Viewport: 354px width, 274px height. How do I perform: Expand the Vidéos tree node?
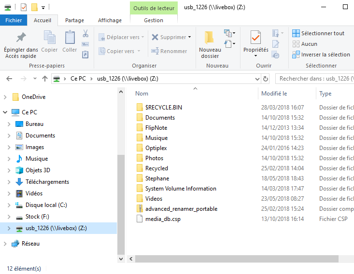(9, 193)
